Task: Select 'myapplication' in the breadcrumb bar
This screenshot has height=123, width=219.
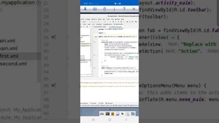Action: pyautogui.click(x=107, y=24)
